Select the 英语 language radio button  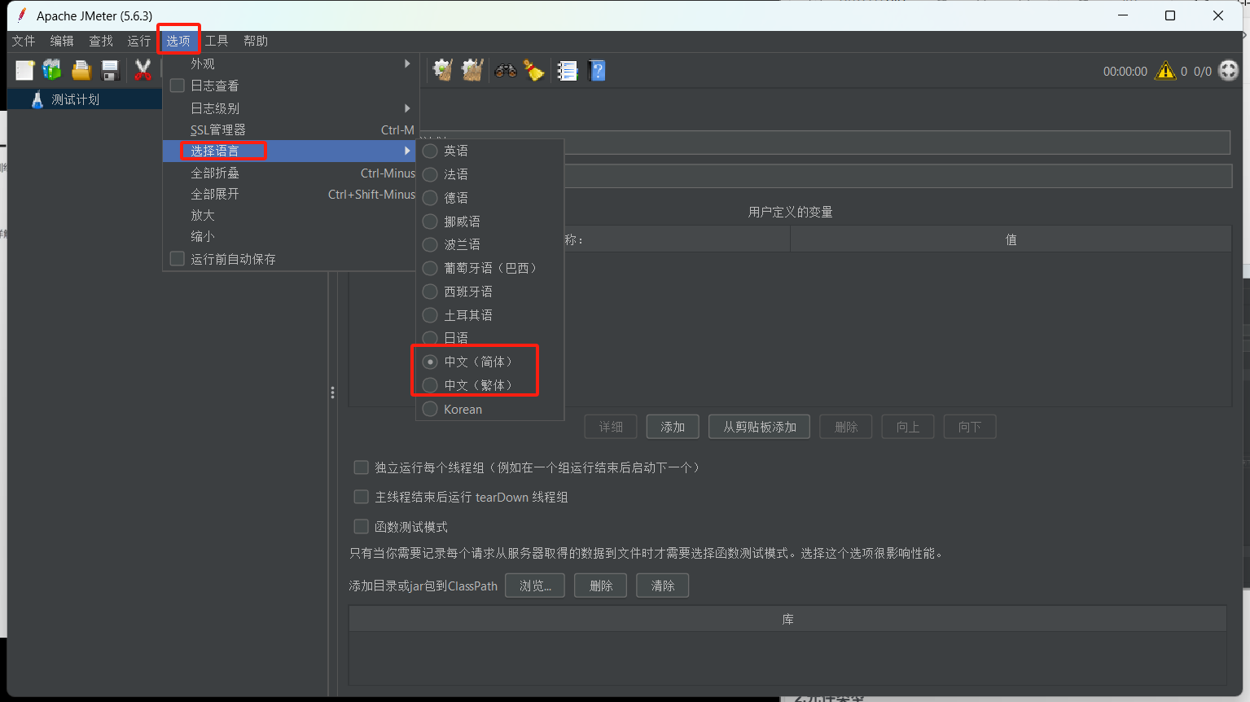430,151
